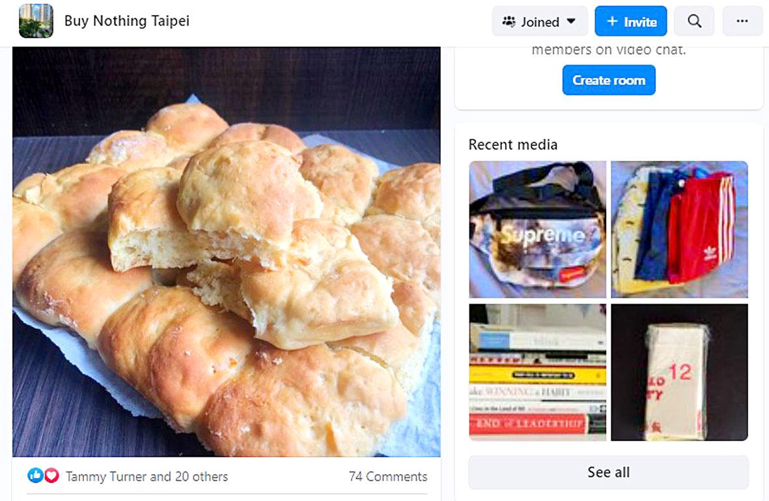Click the Invite button
This screenshot has width=769, height=501.
[x=631, y=21]
